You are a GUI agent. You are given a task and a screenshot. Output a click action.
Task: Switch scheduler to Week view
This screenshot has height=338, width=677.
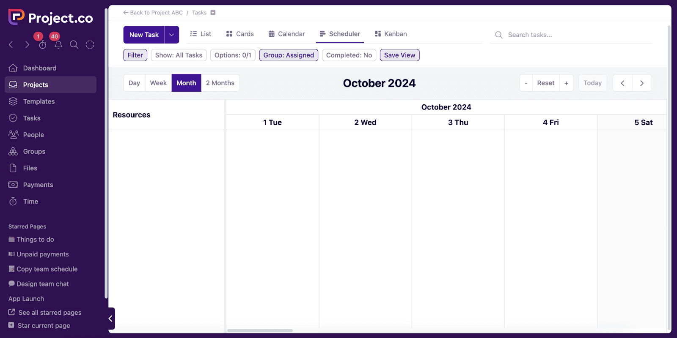point(158,83)
